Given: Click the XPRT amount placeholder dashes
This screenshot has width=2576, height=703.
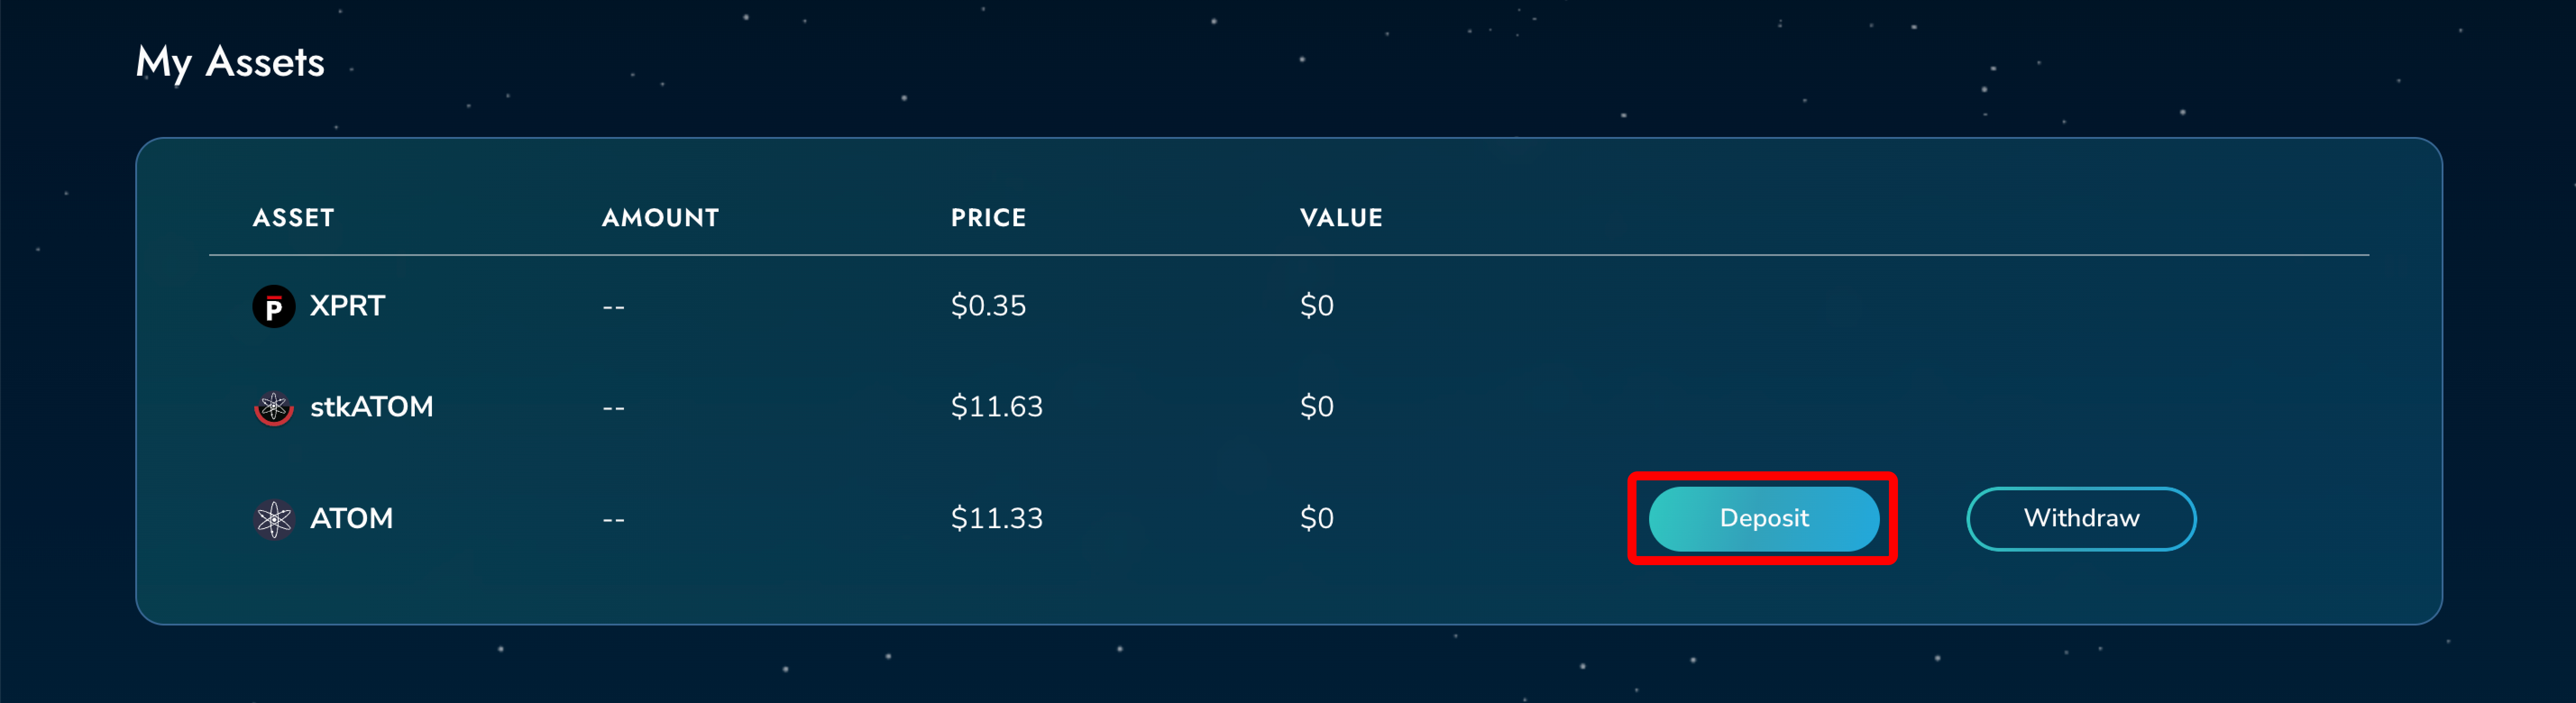Looking at the screenshot, I should click(x=613, y=307).
